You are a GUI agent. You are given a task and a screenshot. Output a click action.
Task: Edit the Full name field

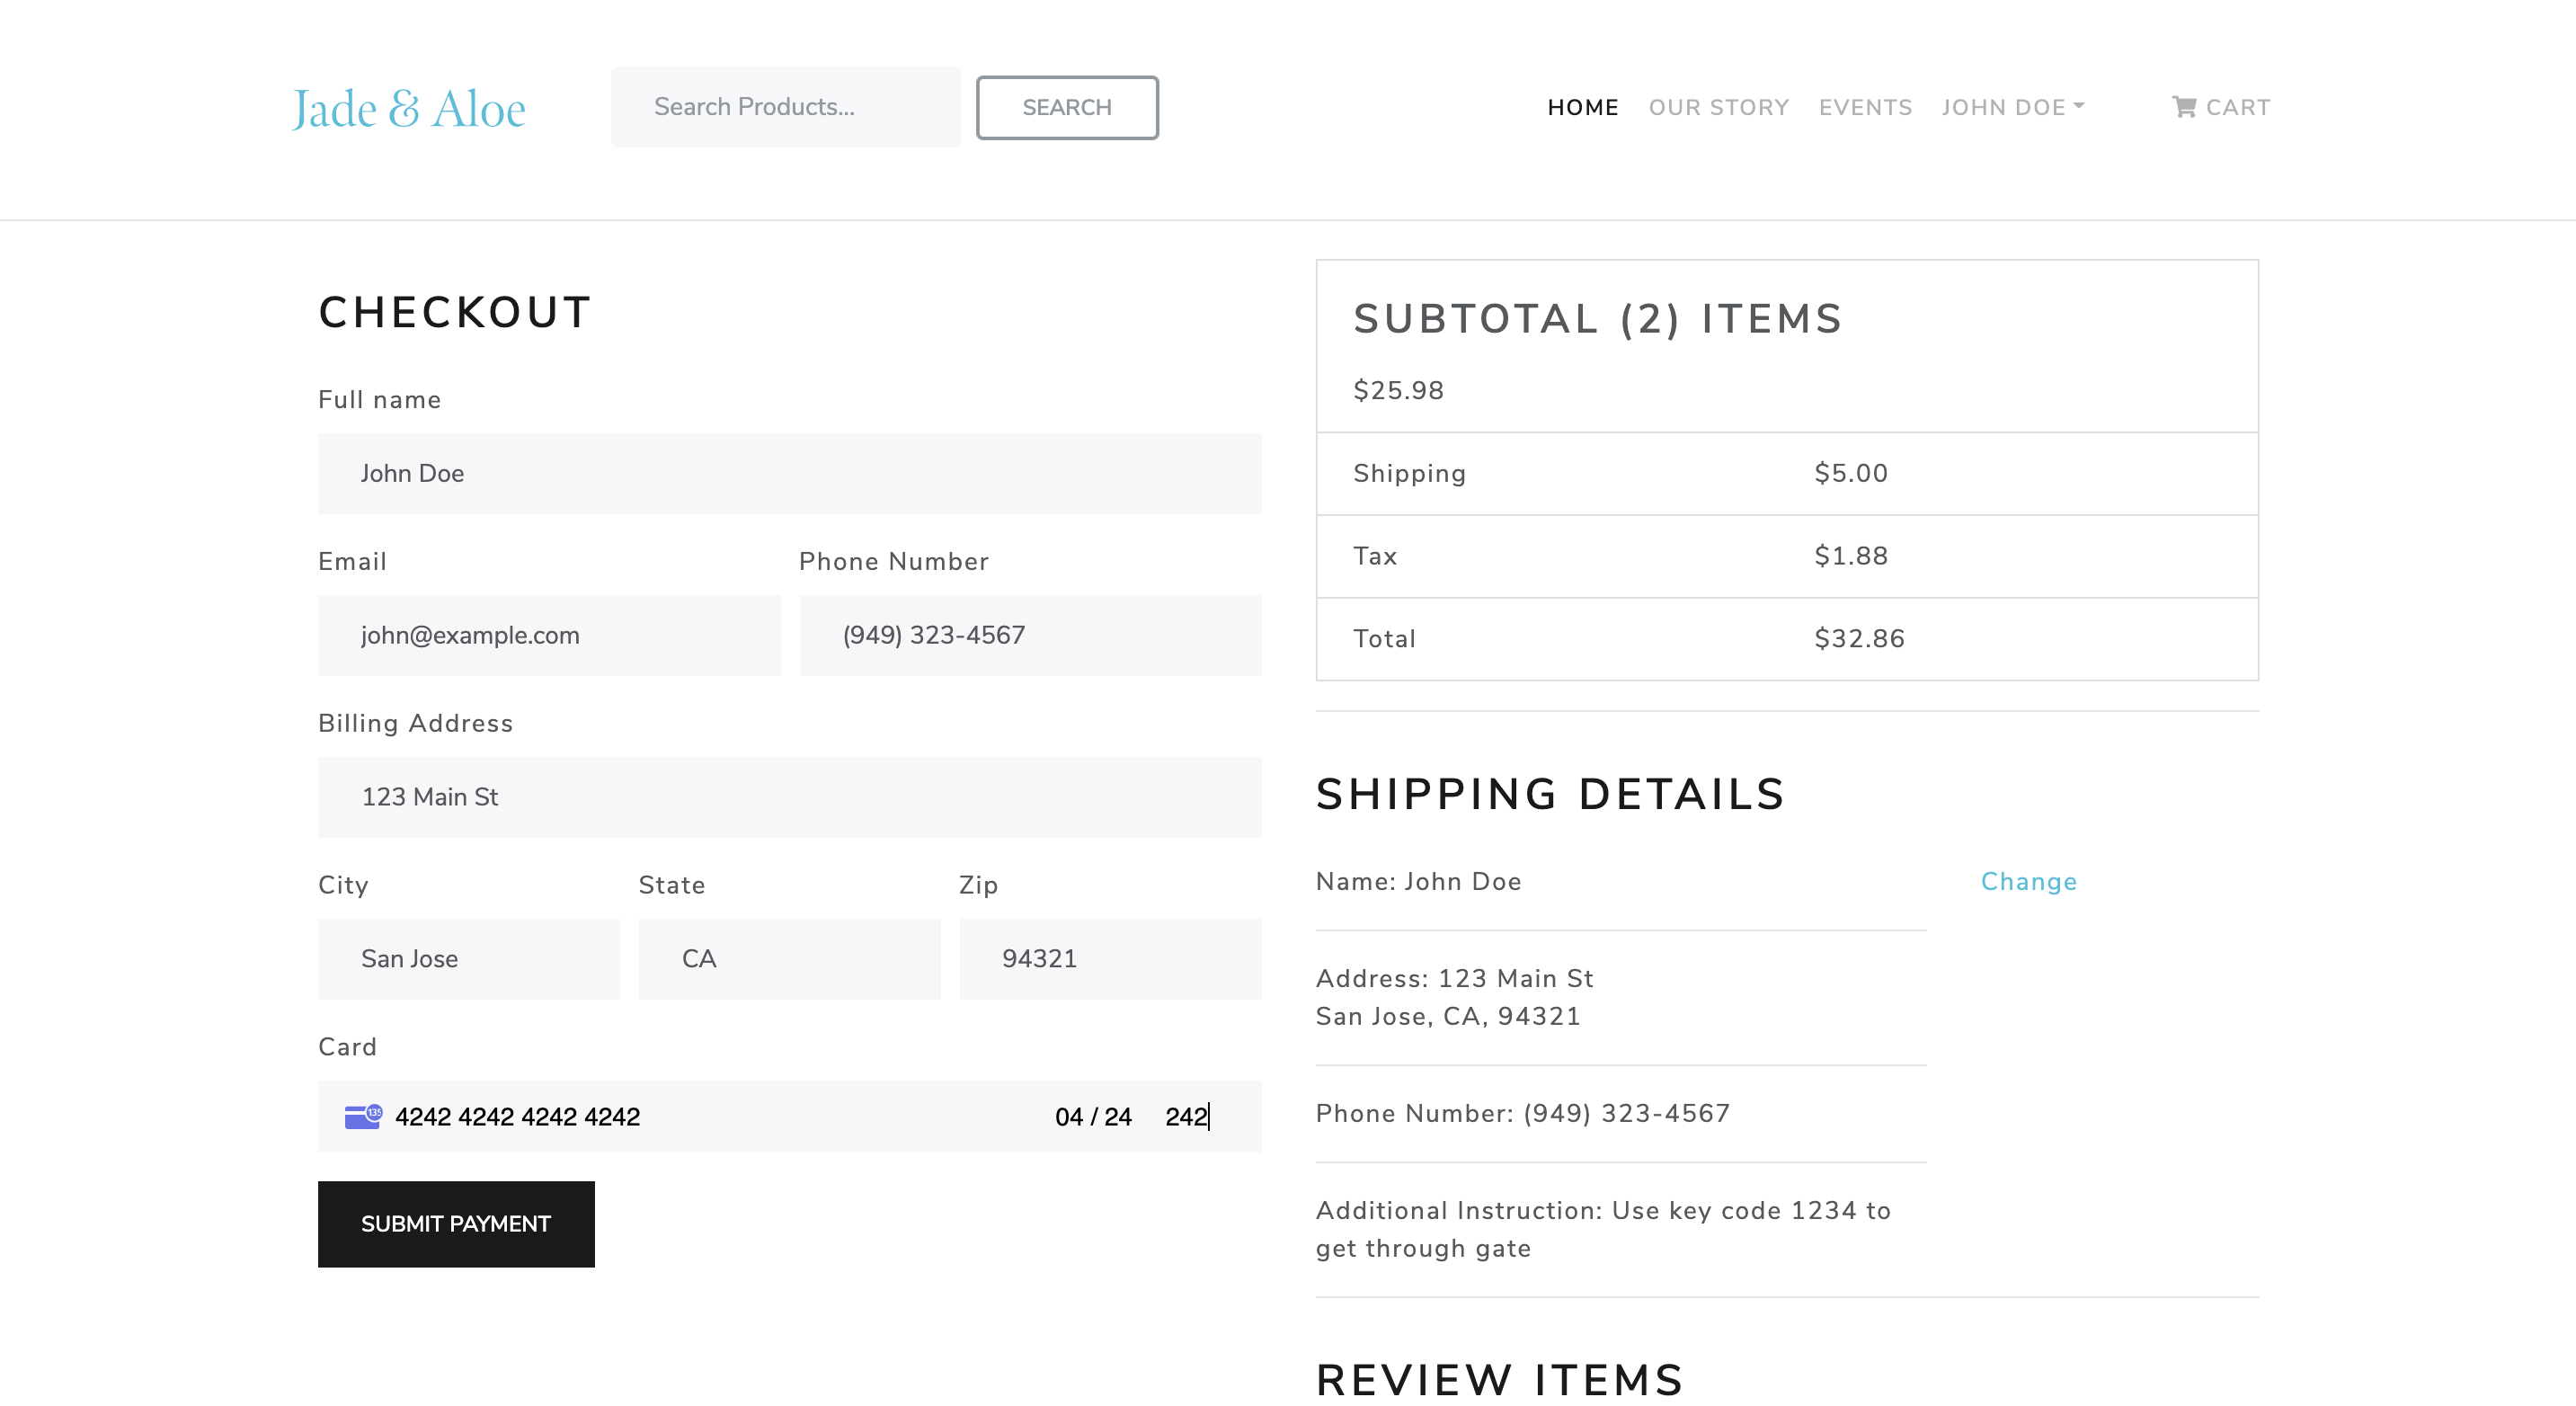790,473
